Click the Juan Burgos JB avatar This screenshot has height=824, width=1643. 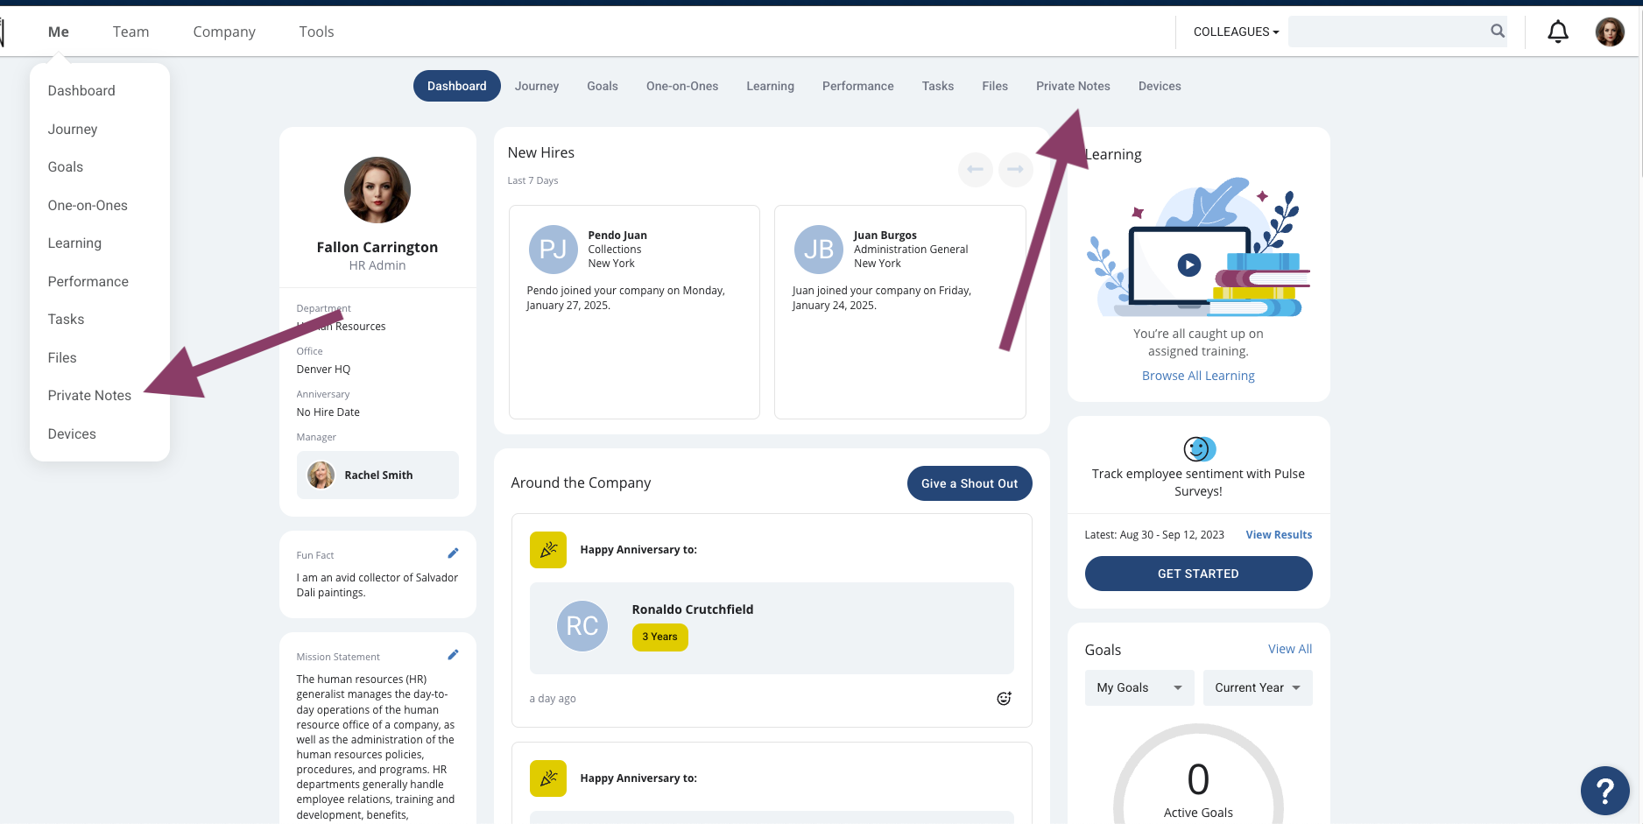(x=819, y=250)
